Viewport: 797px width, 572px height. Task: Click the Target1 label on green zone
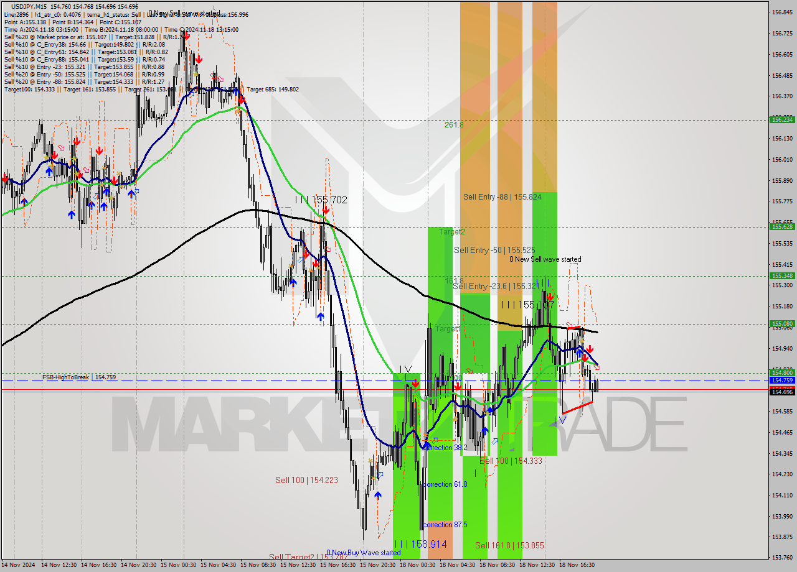(x=448, y=328)
